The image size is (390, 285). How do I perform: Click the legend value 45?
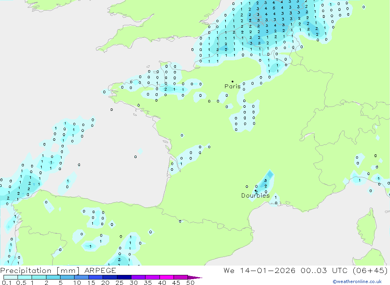pyautogui.click(x=176, y=283)
